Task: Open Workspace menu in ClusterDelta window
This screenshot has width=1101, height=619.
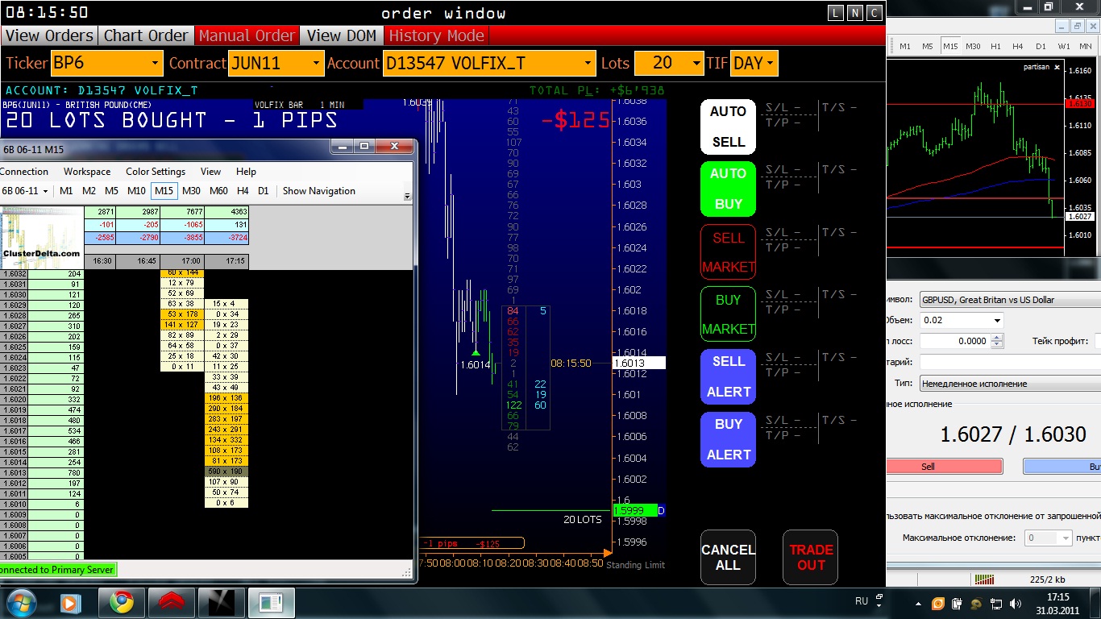Action: point(87,172)
